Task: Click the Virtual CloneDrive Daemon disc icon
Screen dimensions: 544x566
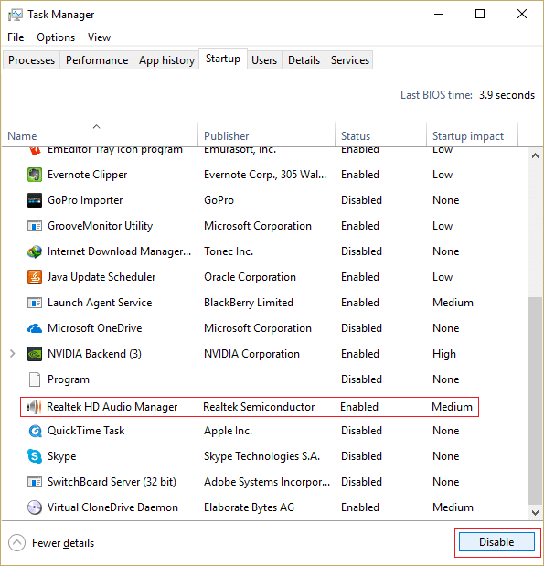Action: click(x=35, y=507)
